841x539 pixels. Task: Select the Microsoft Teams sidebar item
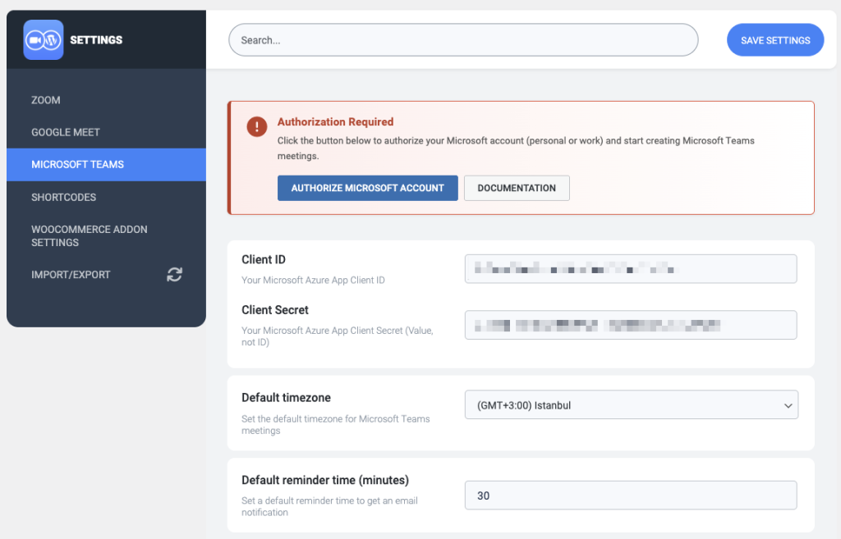[78, 165]
